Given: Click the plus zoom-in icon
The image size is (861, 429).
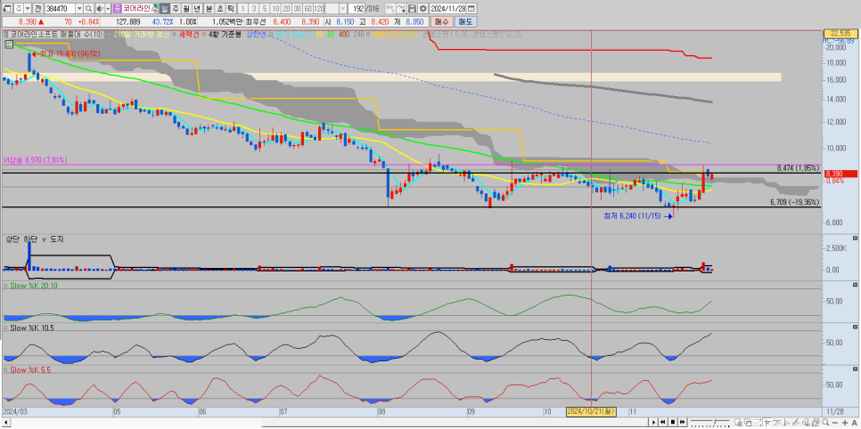Looking at the screenshot, I should (845, 422).
